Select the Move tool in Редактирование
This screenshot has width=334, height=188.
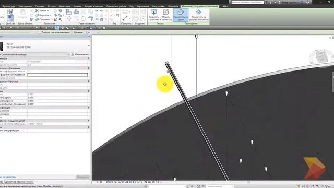(69, 19)
